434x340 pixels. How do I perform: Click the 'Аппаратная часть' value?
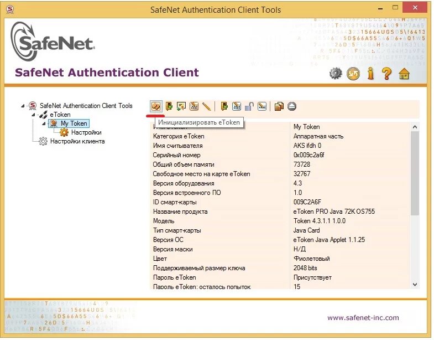coord(318,136)
